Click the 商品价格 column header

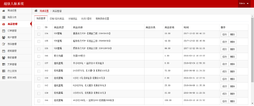[x=169, y=28]
